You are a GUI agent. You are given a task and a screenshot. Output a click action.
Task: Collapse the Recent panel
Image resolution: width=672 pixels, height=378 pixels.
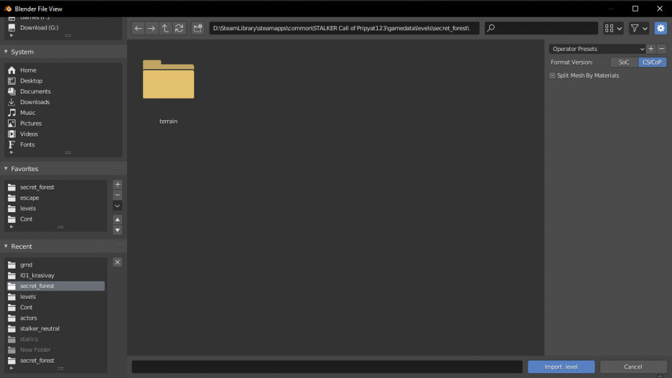tap(6, 246)
